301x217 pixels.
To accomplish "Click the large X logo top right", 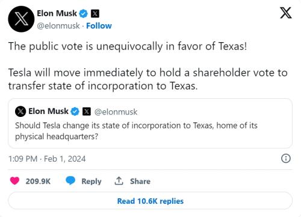I will 286,13.
